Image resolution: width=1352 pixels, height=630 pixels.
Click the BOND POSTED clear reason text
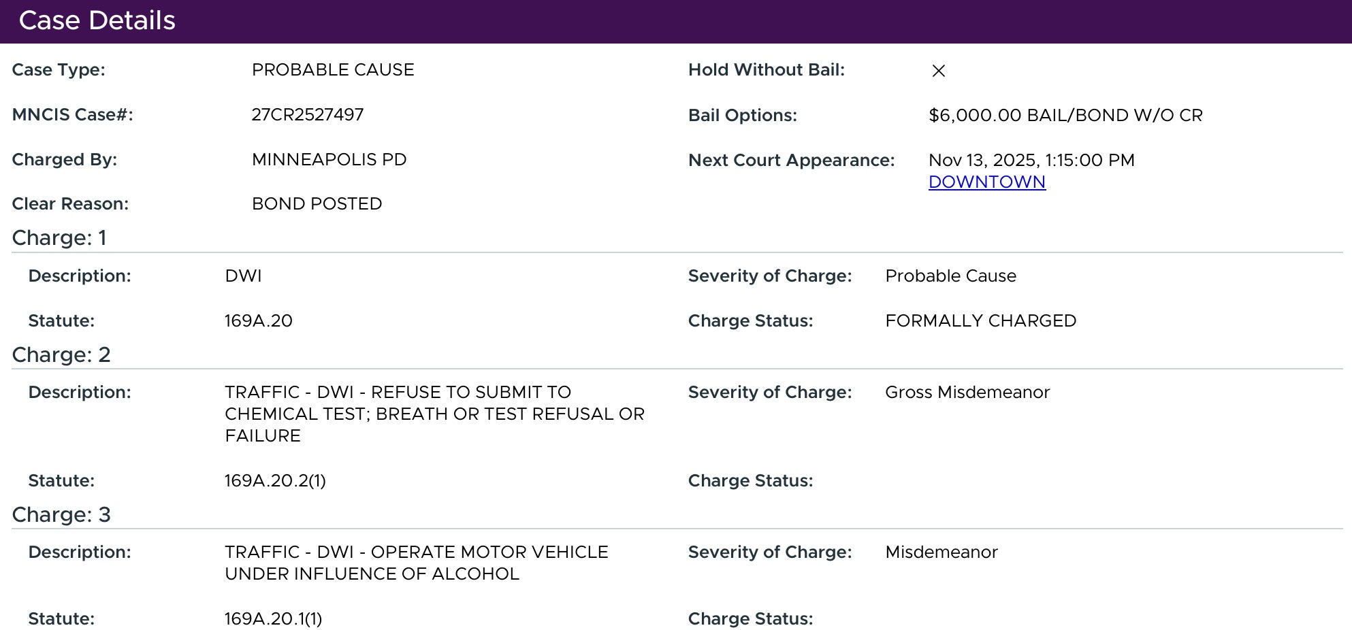(x=317, y=204)
